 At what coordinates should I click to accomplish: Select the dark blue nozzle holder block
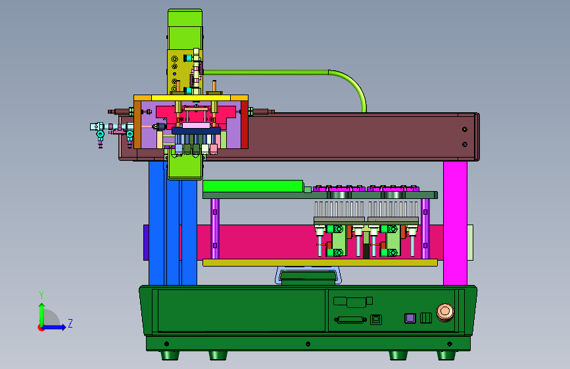coord(196,131)
